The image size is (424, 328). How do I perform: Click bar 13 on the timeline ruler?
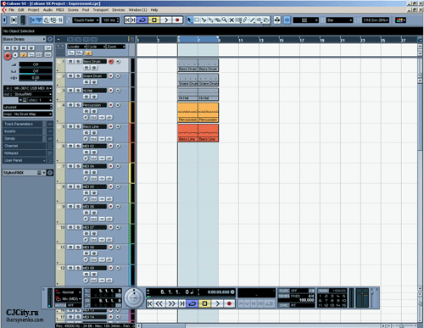click(260, 40)
